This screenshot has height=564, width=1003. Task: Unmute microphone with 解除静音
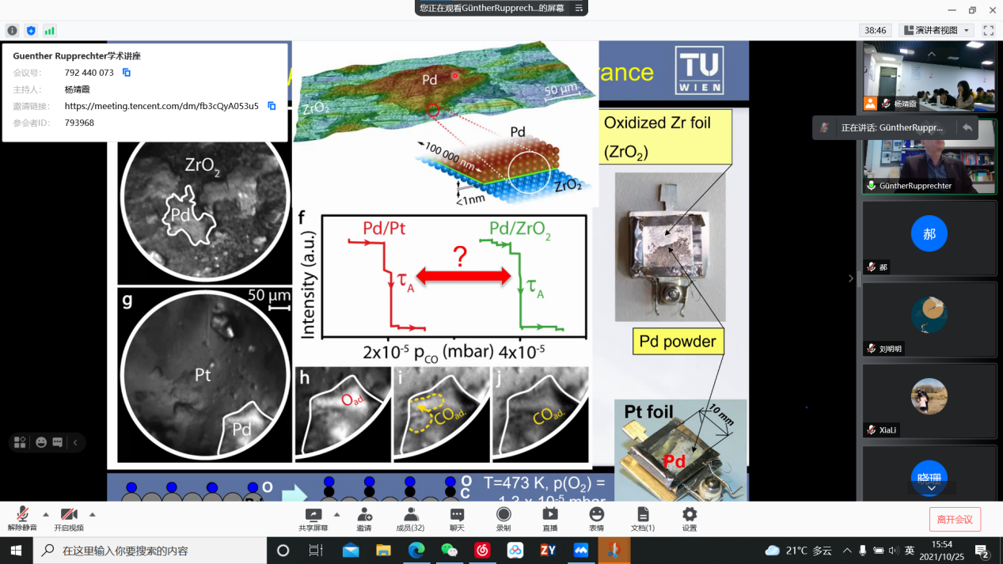(22, 519)
